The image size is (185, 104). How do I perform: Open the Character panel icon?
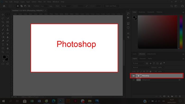[128, 34]
